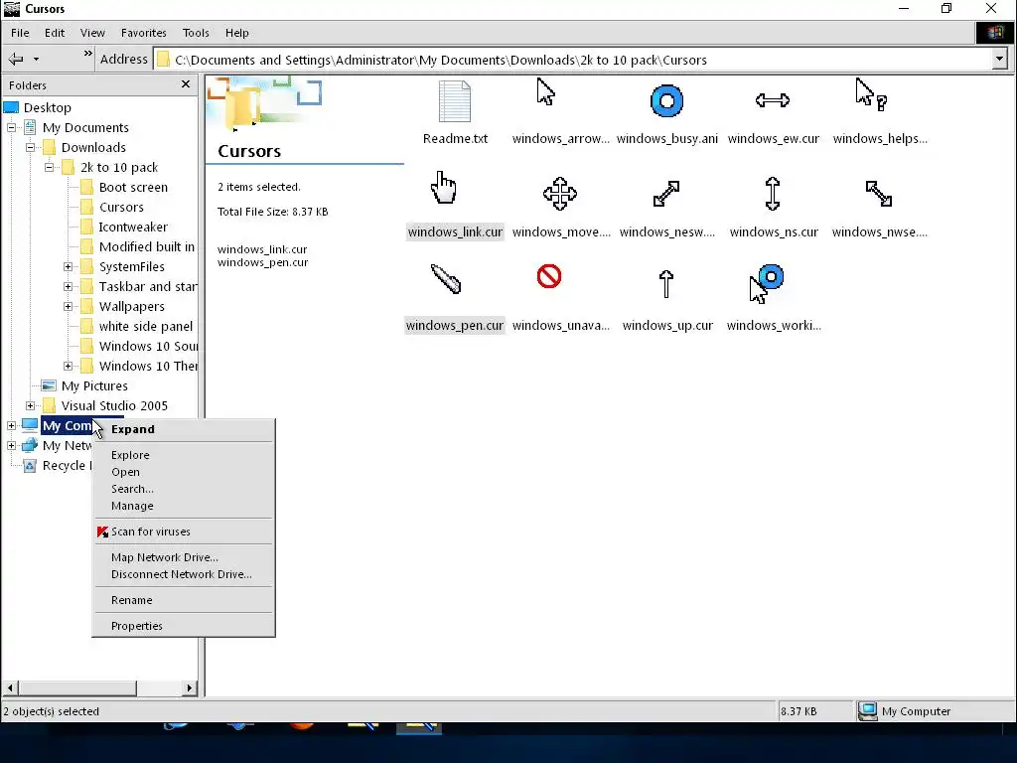Select the windows_ns.cur vertical resize icon

click(773, 194)
